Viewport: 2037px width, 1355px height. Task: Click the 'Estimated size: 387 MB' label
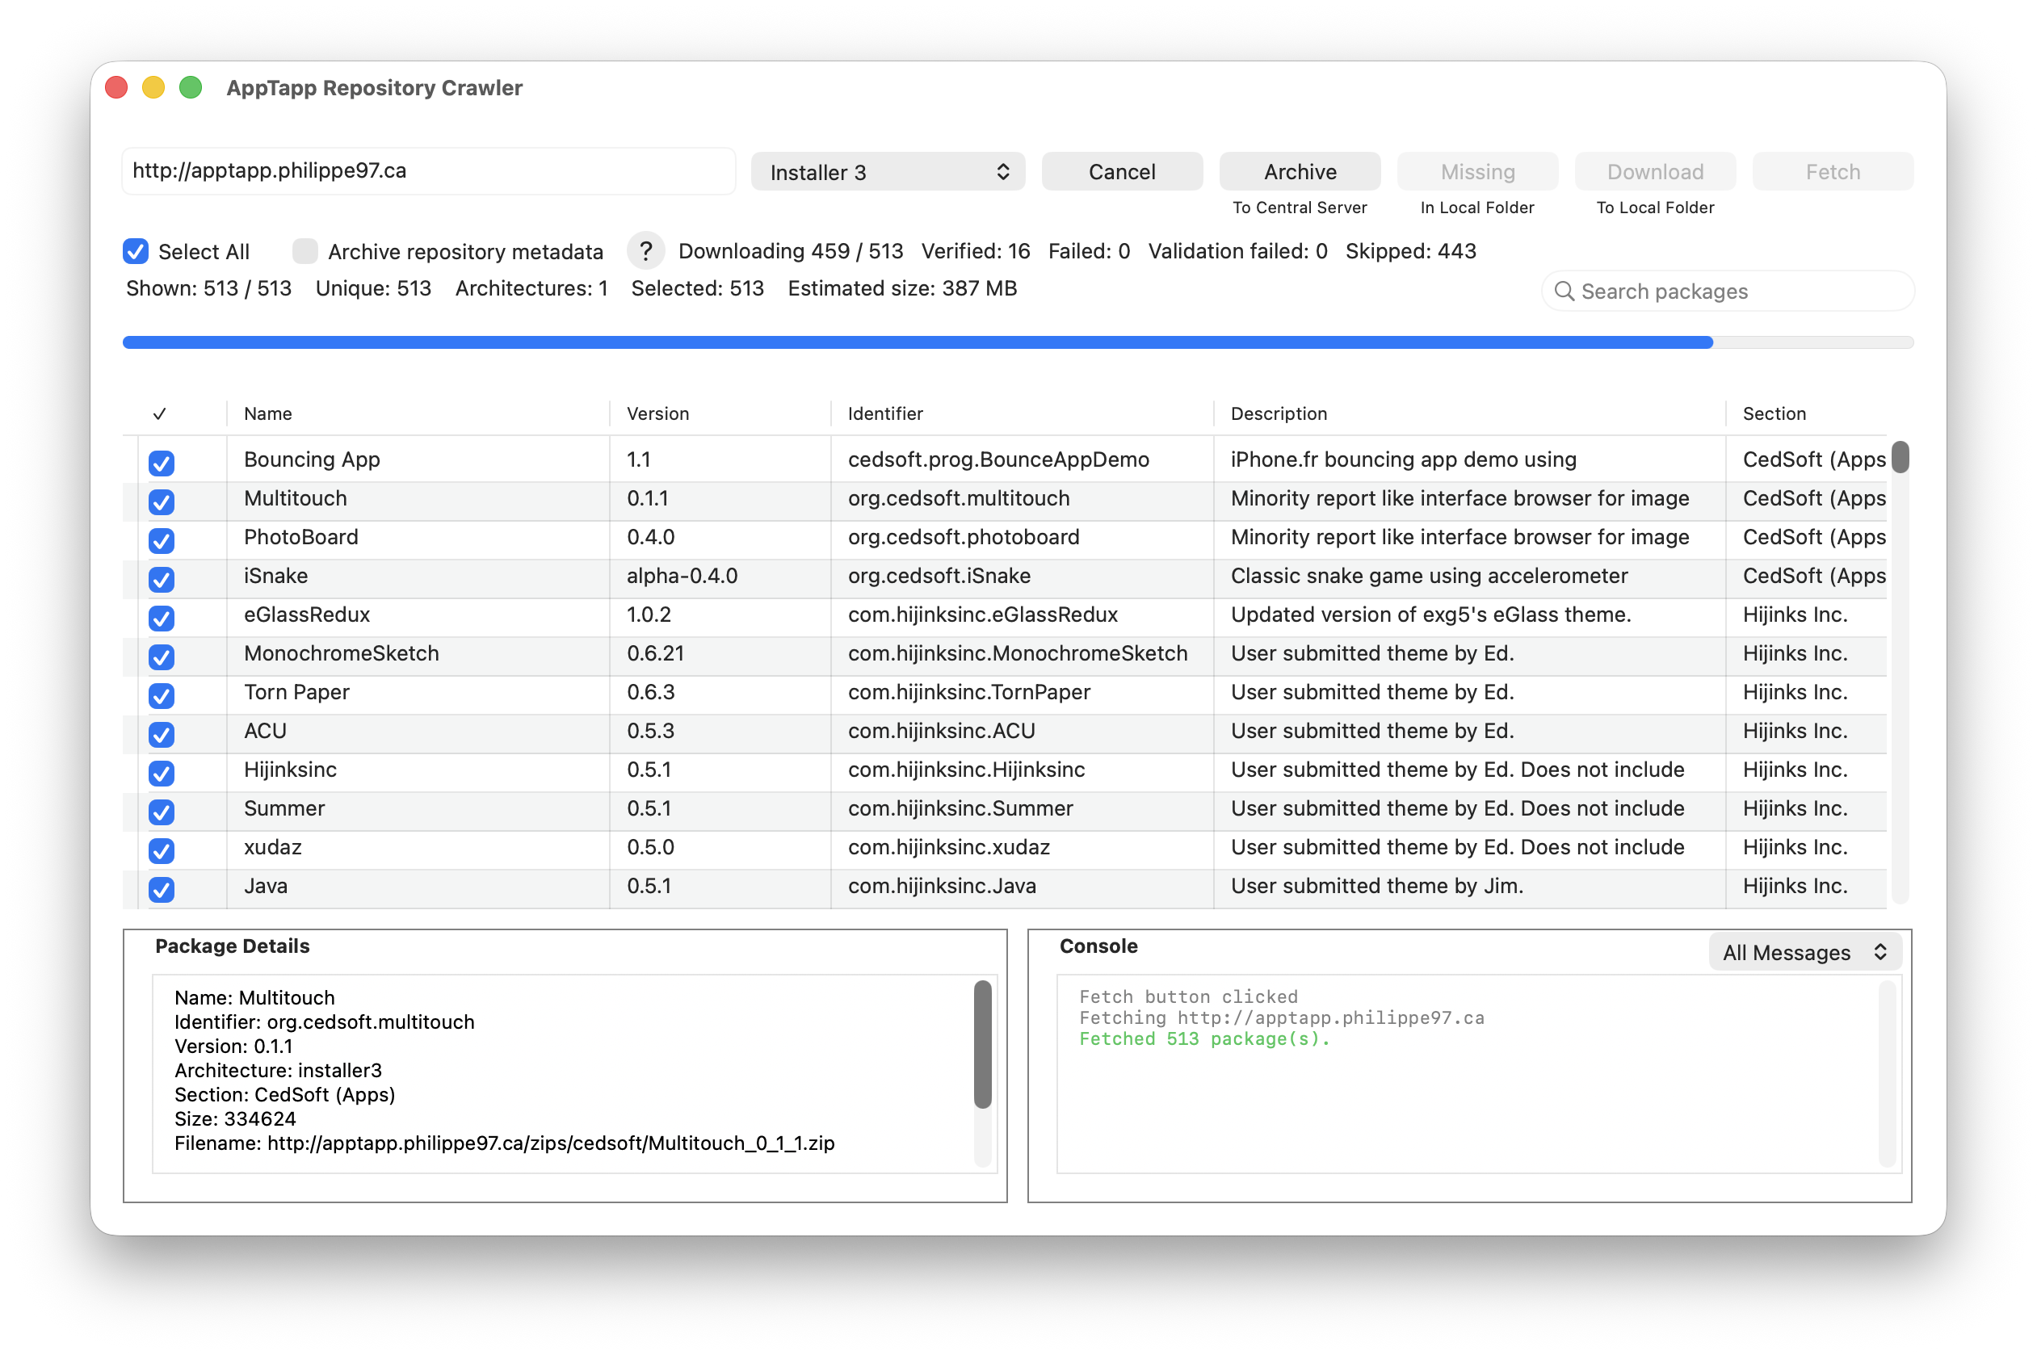(902, 288)
